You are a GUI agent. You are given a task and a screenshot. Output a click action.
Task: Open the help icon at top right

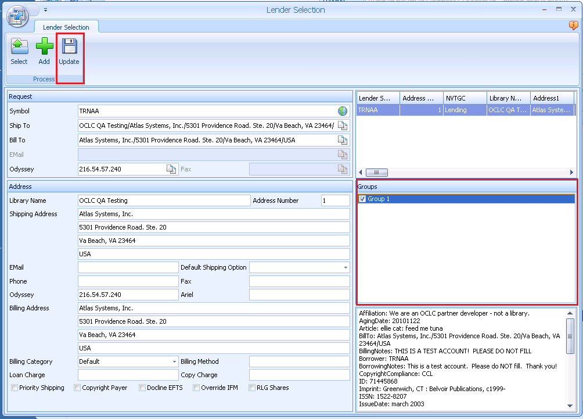tap(573, 26)
